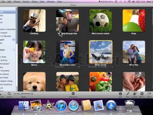Start the Slideshow from the toolbar
Viewport: 153px width, 115px height.
73,95
